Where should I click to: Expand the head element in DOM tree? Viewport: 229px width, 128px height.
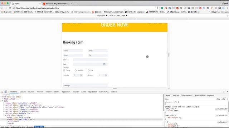point(3,99)
